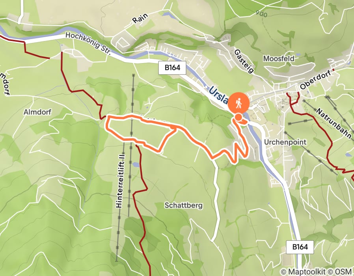
Task: Select the Almdorf place label
Action: pyautogui.click(x=37, y=112)
